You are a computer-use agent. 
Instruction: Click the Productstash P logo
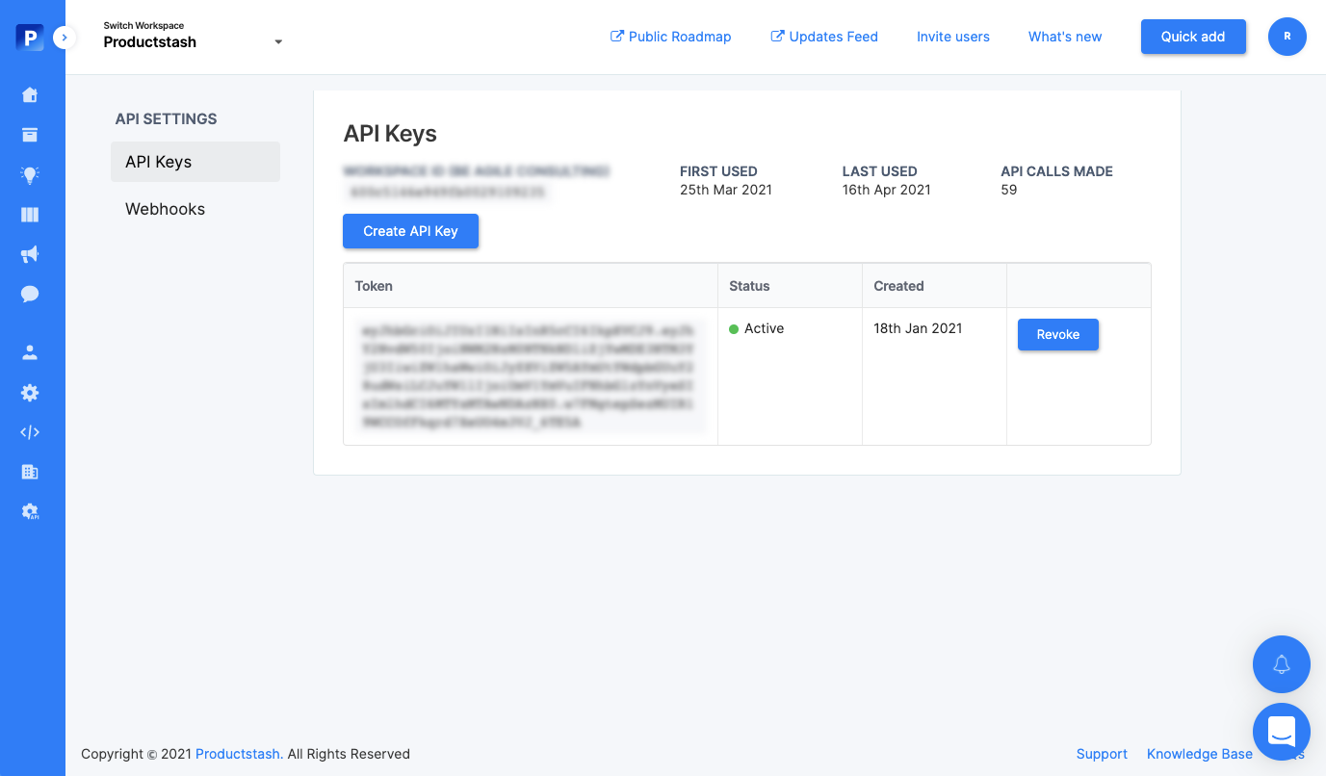point(30,38)
